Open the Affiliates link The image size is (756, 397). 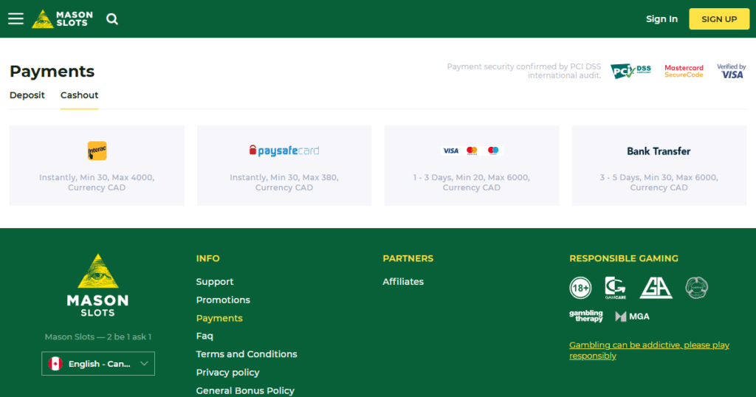(403, 282)
